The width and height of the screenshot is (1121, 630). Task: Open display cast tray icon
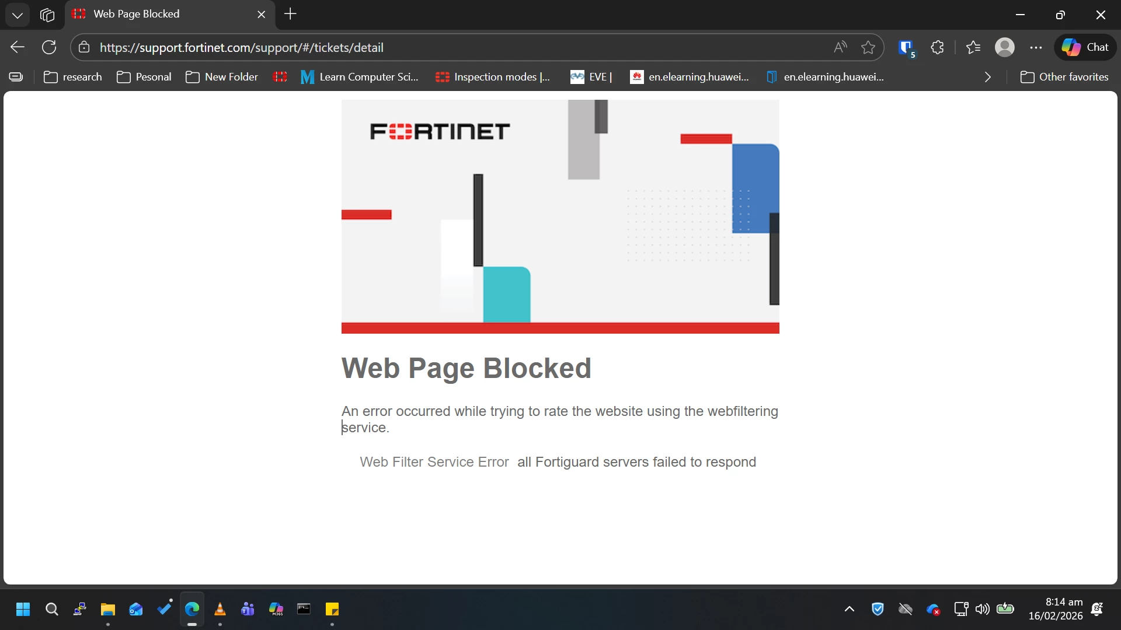(961, 610)
